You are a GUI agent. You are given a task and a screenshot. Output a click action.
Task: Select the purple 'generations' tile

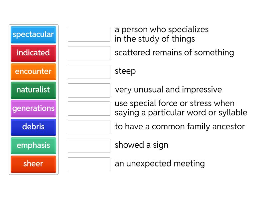pos(33,108)
